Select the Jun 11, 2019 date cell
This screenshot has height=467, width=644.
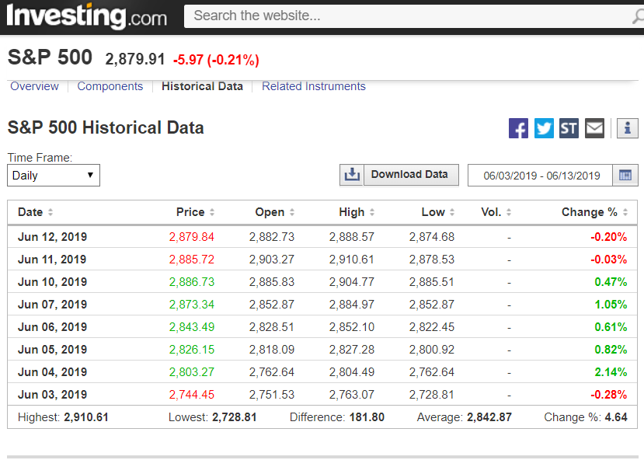click(52, 260)
